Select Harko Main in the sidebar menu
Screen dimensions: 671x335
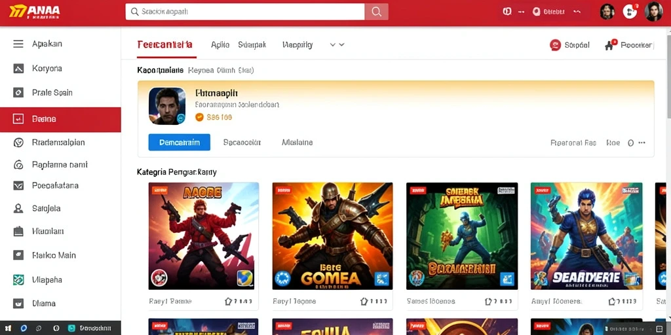point(60,255)
